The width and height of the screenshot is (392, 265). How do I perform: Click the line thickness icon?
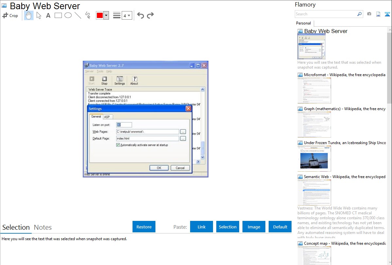[x=116, y=15]
